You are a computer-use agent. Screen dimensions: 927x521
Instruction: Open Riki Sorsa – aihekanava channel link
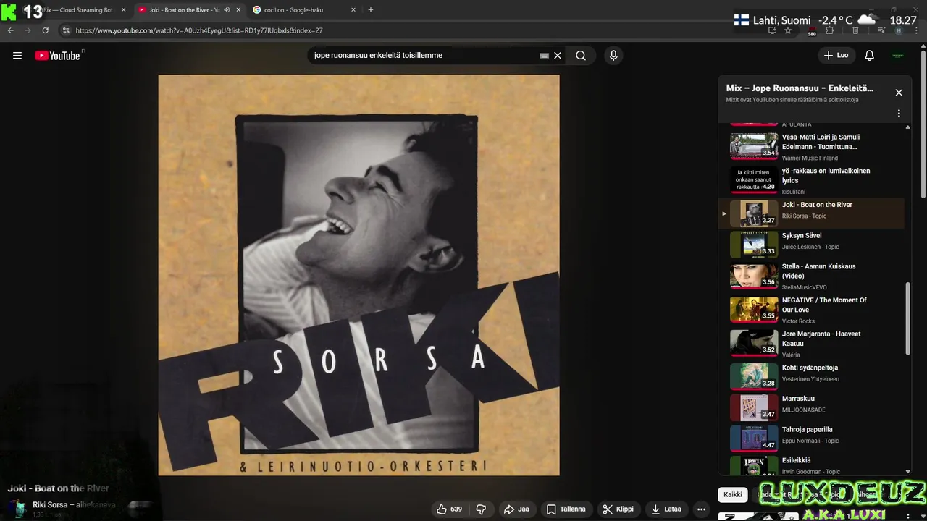click(74, 505)
